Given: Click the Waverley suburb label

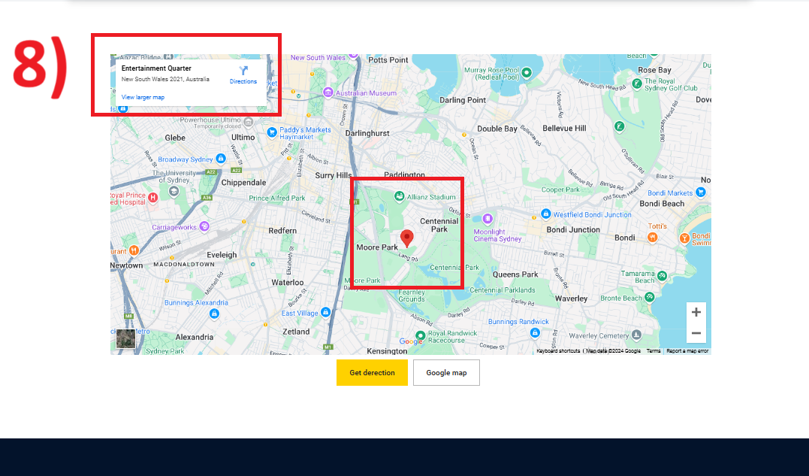Looking at the screenshot, I should [571, 299].
